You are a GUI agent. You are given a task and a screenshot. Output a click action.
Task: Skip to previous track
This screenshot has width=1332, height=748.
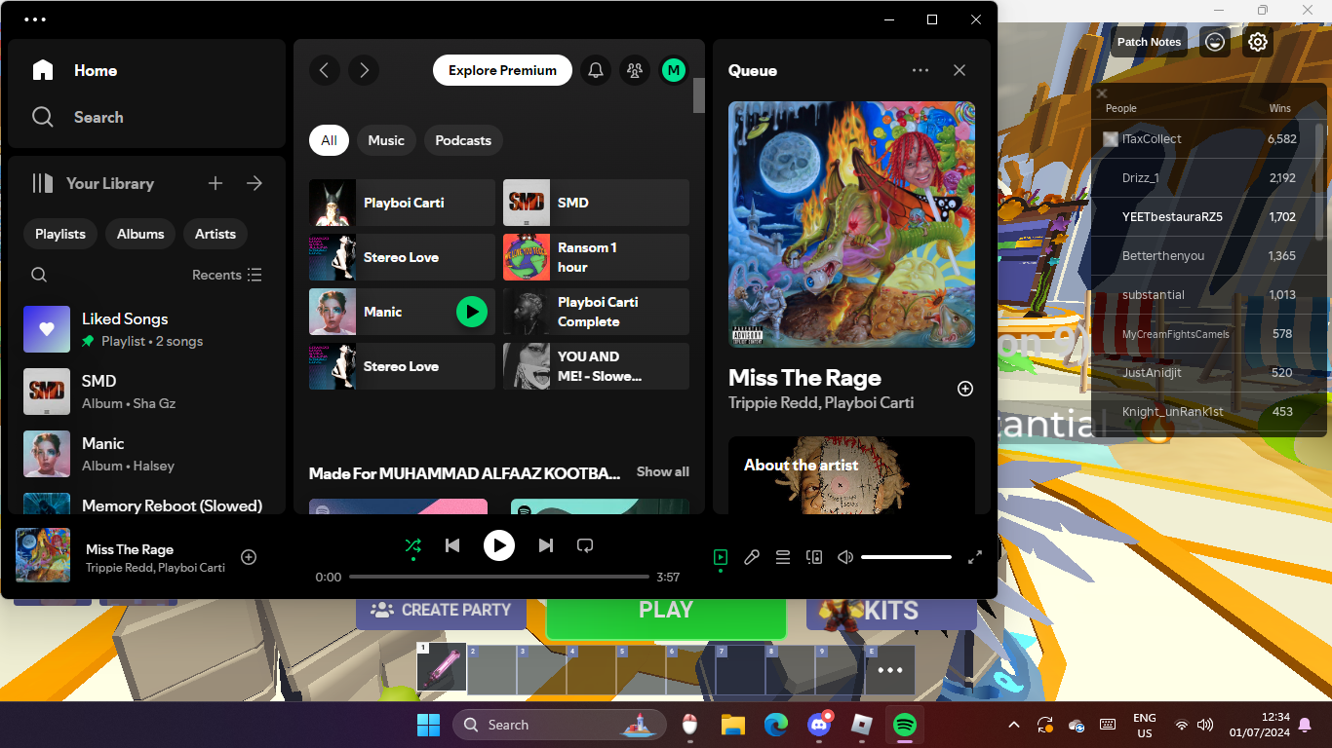click(x=452, y=545)
